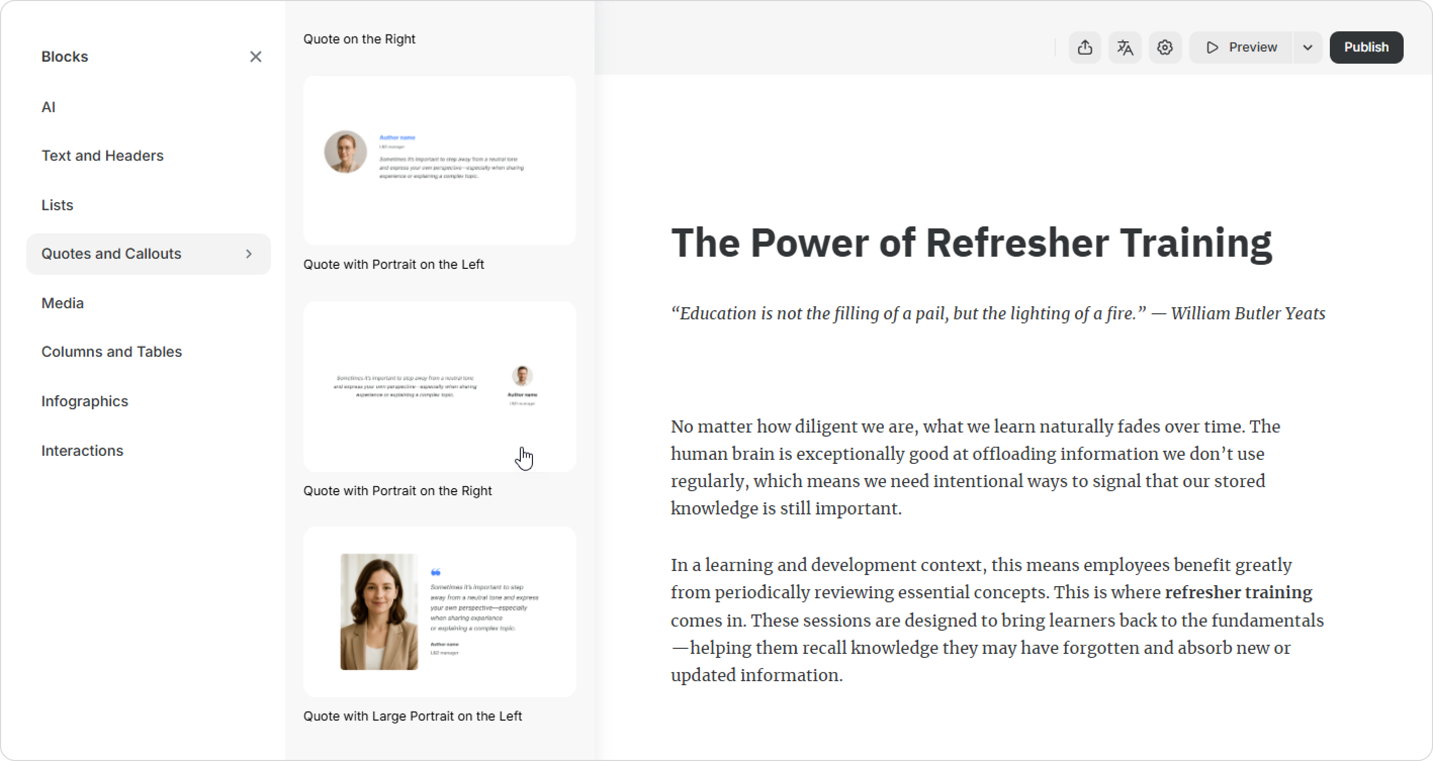Insert Quote with Portrait on the Left
1433x761 pixels.
click(x=439, y=161)
